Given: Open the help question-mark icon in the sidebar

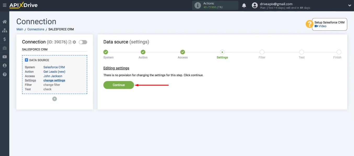Looking at the screenshot, I should [x=4, y=74].
